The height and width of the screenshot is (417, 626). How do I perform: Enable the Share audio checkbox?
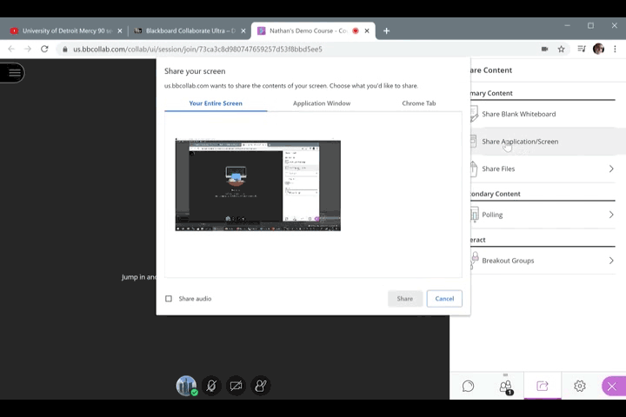click(x=169, y=299)
